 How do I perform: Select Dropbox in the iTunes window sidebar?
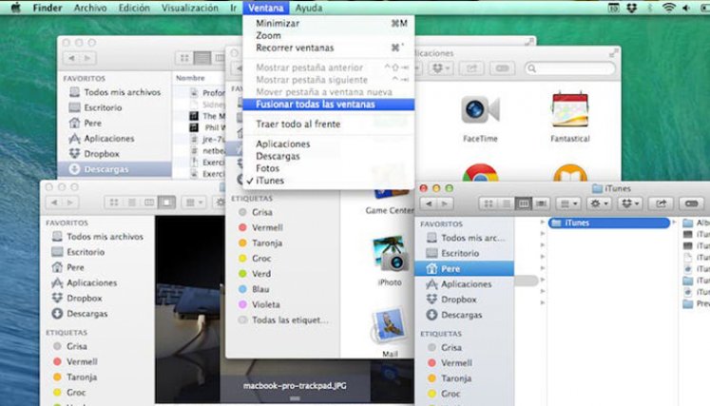459,300
